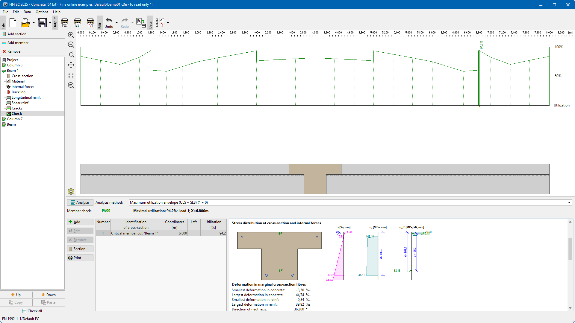Click the Check all button
Image resolution: width=575 pixels, height=323 pixels.
pyautogui.click(x=32, y=311)
